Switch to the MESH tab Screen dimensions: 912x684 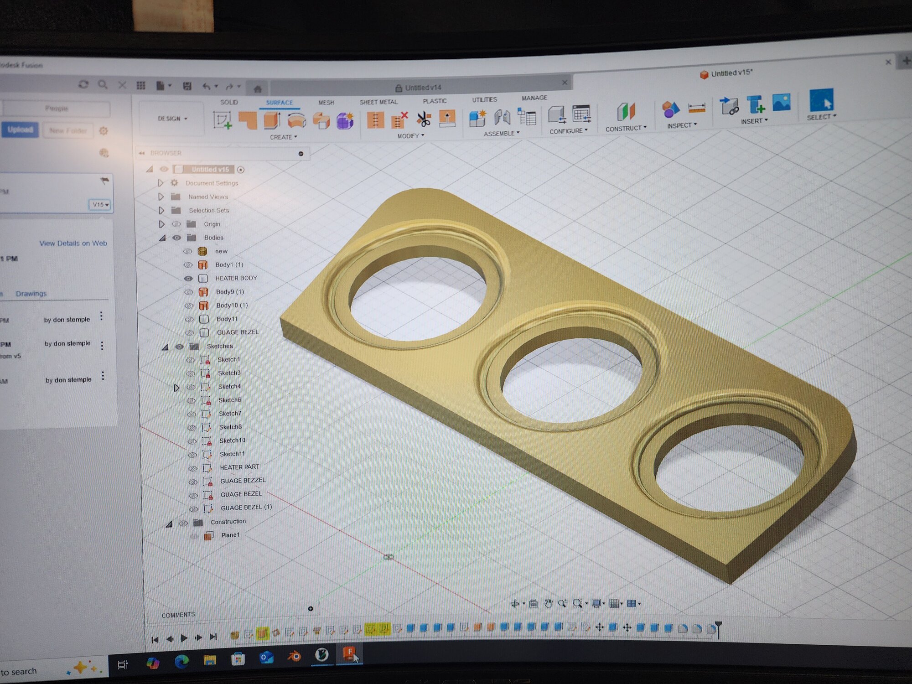coord(326,102)
